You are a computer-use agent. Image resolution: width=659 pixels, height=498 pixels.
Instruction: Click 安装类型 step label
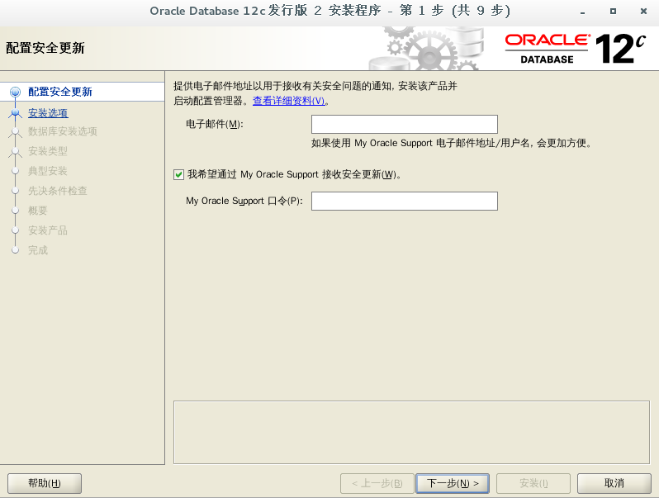(48, 151)
